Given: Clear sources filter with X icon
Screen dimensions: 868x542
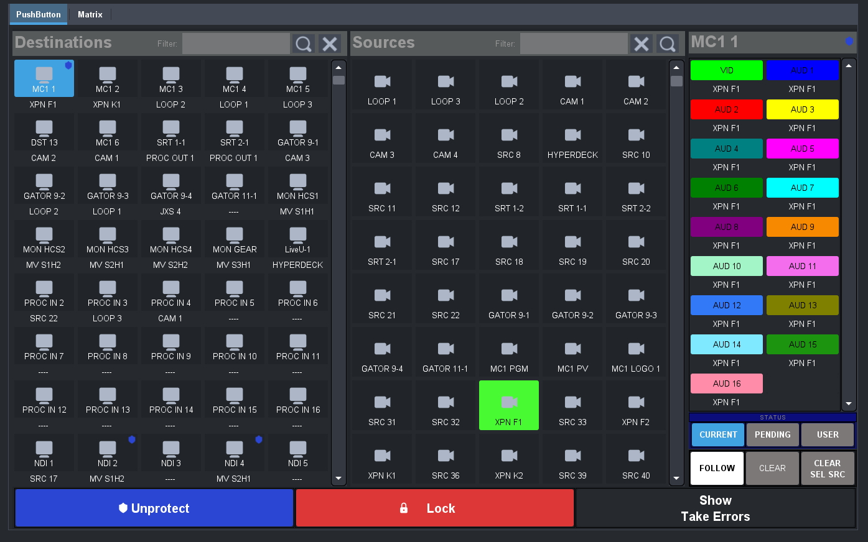Looking at the screenshot, I should click(x=642, y=44).
